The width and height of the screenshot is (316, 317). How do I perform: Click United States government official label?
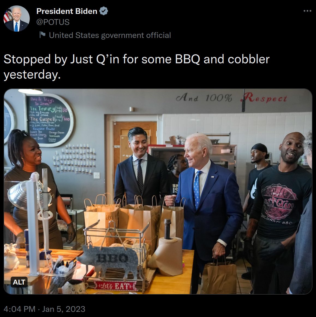(110, 35)
